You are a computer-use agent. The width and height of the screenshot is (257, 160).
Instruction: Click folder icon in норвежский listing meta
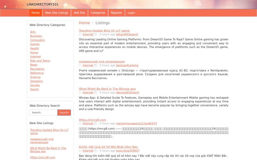click(x=80, y=65)
